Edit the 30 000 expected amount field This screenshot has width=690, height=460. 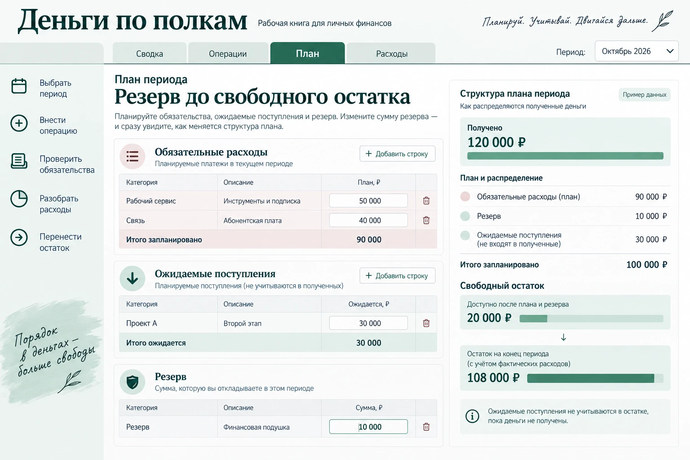coord(368,323)
